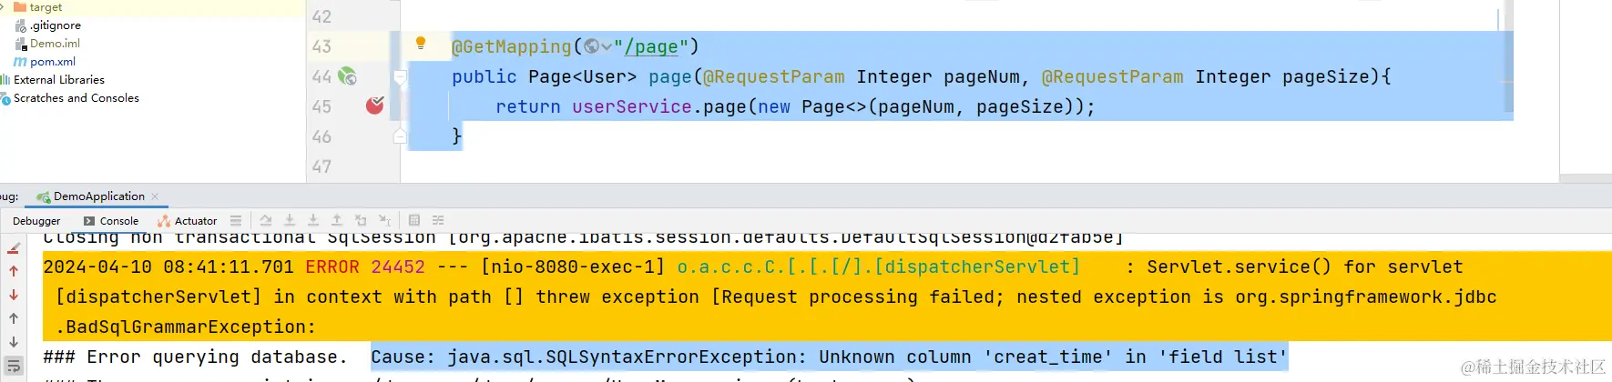The image size is (1612, 382).
Task: Click the Trace Current Stream Chain icon
Action: point(438,220)
